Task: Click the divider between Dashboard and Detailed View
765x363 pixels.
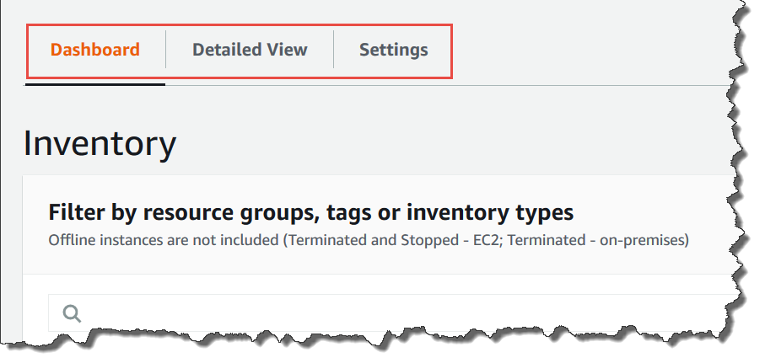Action: [165, 50]
